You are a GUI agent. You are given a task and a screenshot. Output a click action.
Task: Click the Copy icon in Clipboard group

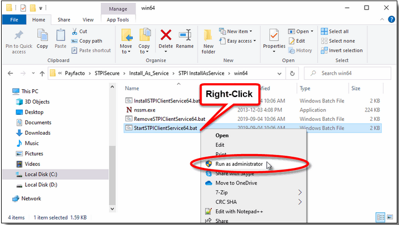point(42,39)
